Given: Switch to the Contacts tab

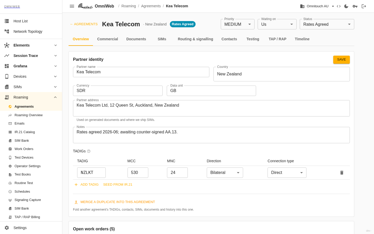Looking at the screenshot, I should pos(229,39).
